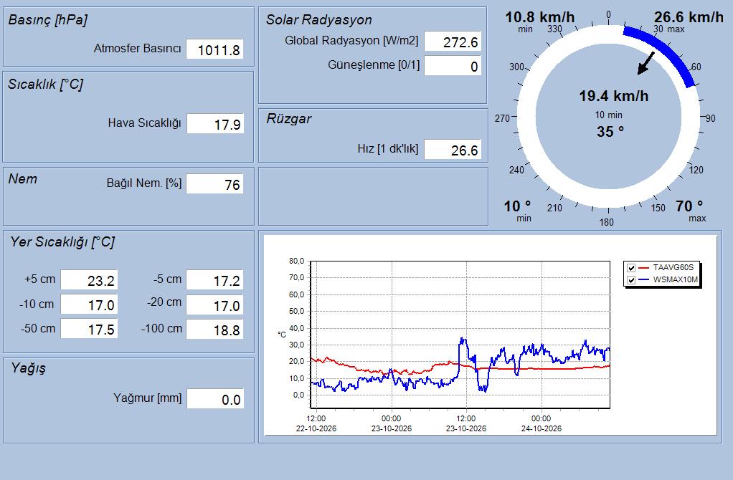This screenshot has width=733, height=480.
Task: Click the Nem panel title
Action: 22,179
